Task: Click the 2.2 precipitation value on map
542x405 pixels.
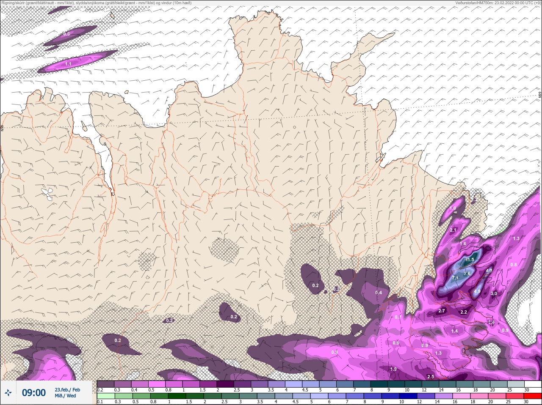Action: 464,312
